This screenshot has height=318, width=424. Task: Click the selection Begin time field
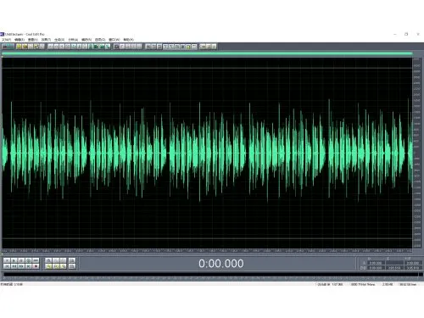(376, 263)
